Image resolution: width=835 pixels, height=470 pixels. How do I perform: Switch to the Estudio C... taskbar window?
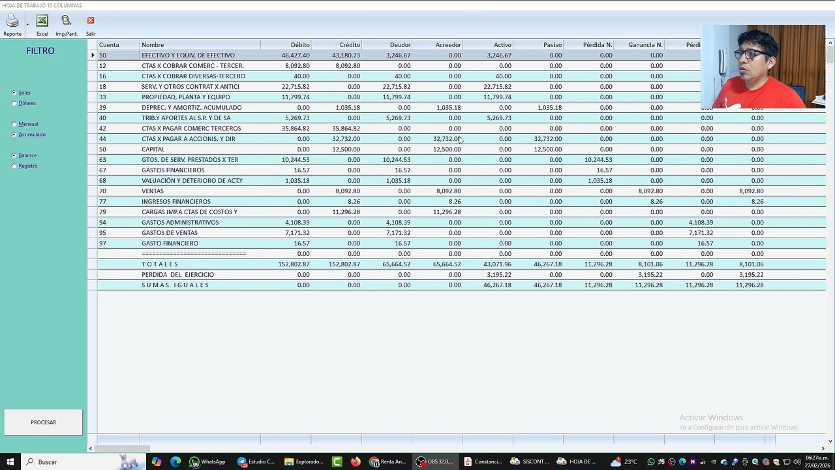pos(256,462)
